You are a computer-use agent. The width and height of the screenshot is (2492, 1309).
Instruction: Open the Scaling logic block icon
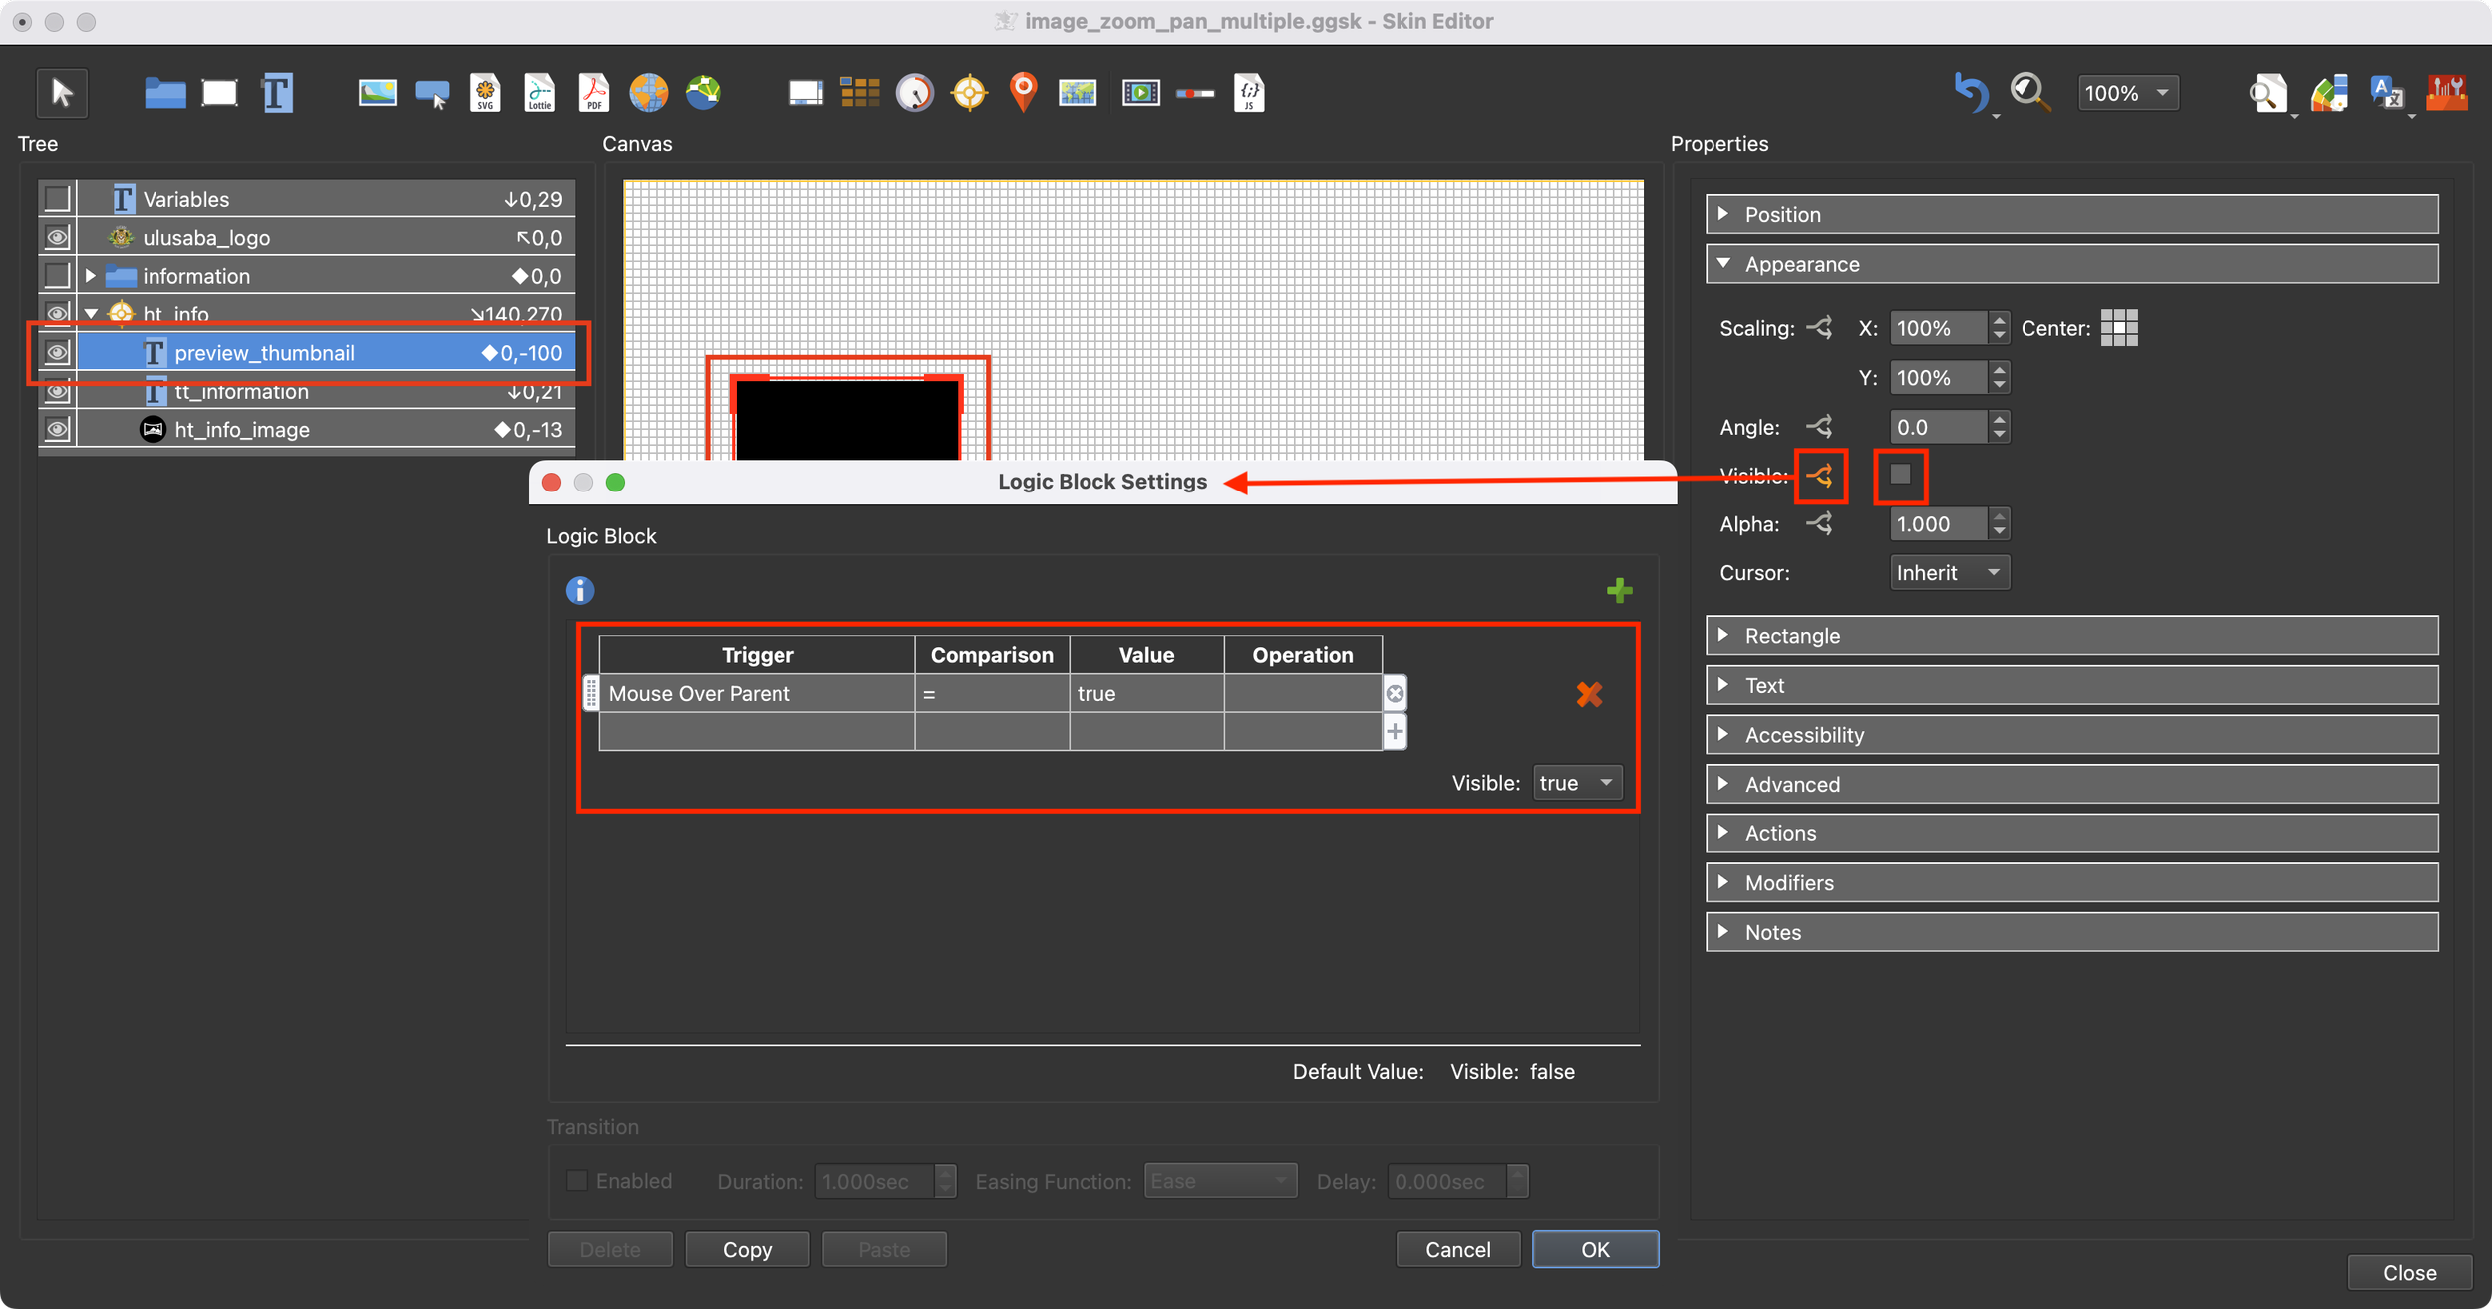1820,328
